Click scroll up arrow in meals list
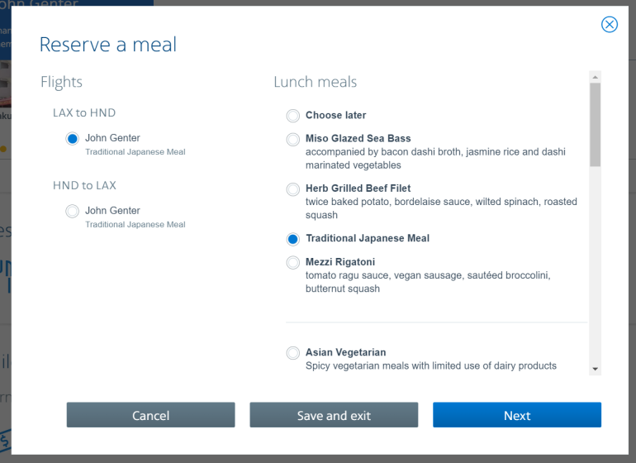Viewport: 636px width, 463px height. (595, 77)
